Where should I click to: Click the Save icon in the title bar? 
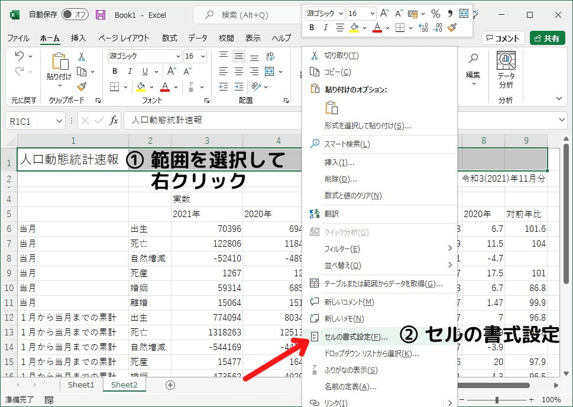[101, 15]
